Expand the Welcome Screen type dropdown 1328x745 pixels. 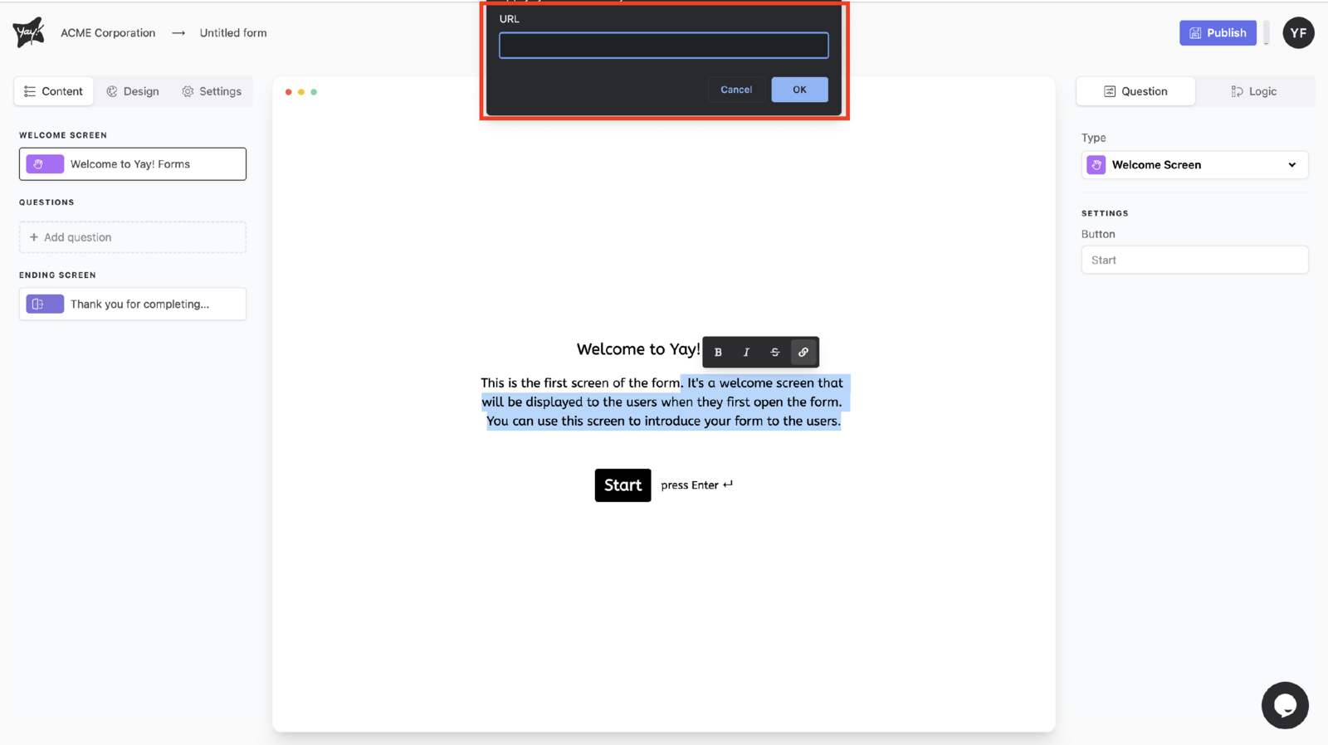(x=1194, y=165)
